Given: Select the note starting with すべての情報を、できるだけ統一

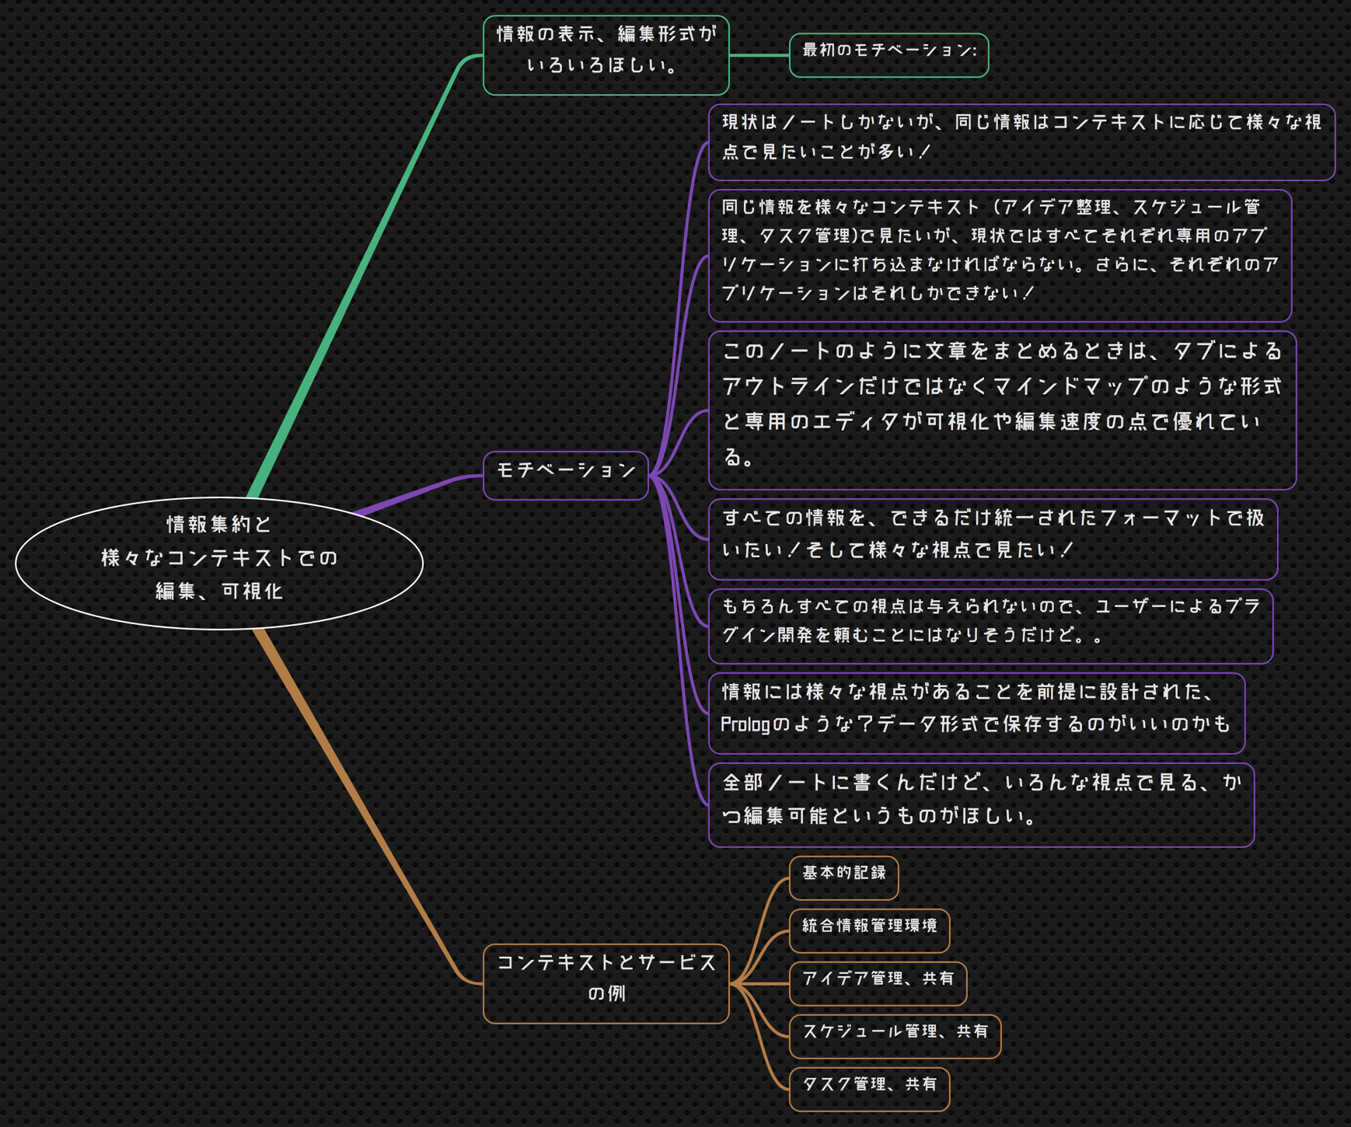Looking at the screenshot, I should point(993,539).
